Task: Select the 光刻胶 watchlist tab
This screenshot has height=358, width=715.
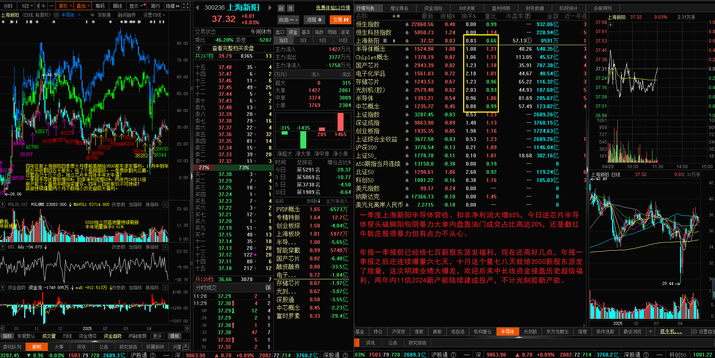Action: pos(530,332)
